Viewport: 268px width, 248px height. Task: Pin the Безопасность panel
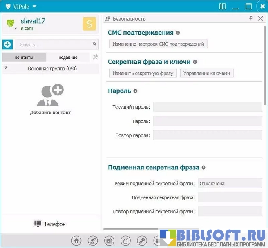pyautogui.click(x=251, y=19)
